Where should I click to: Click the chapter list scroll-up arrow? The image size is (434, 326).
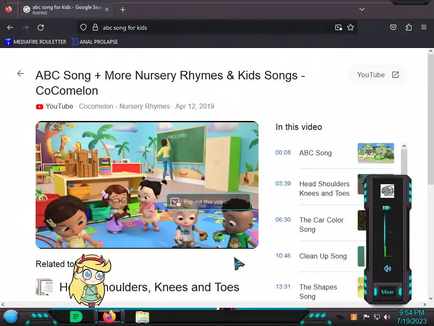pos(404,146)
